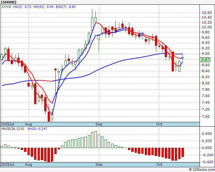Click the MACD:-0.247 value readout
The image size is (215, 172).
[x=37, y=129]
